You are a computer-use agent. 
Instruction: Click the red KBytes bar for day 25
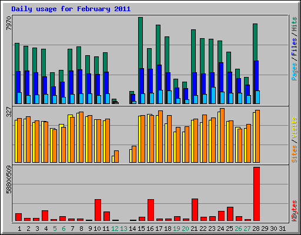tap(230, 214)
